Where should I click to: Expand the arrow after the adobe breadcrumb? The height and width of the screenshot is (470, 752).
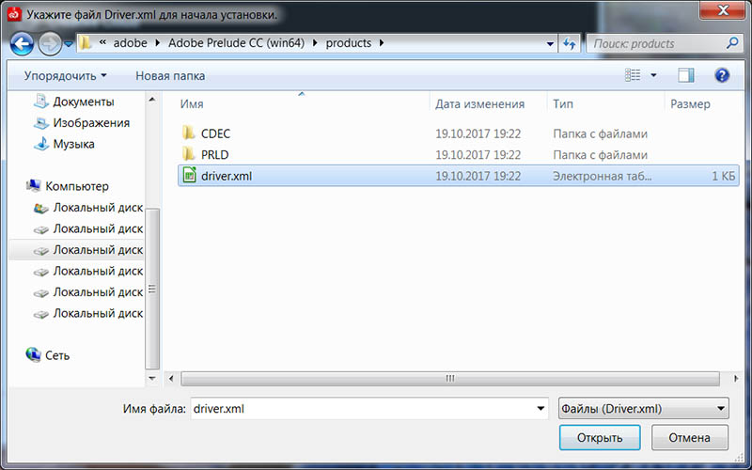point(158,43)
